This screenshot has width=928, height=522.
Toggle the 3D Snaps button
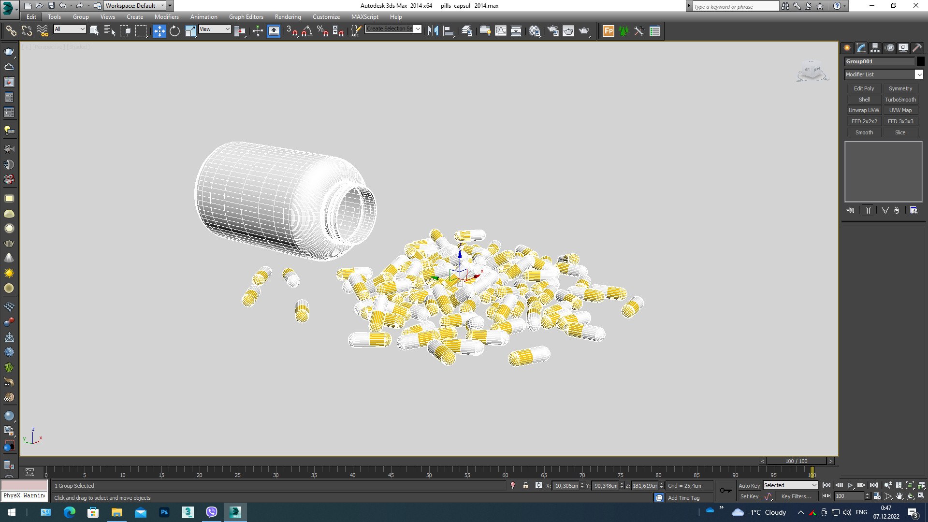pyautogui.click(x=291, y=31)
